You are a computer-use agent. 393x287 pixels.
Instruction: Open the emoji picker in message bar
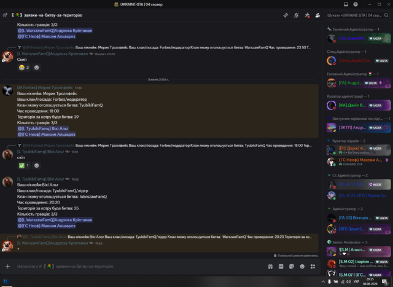coord(302,267)
